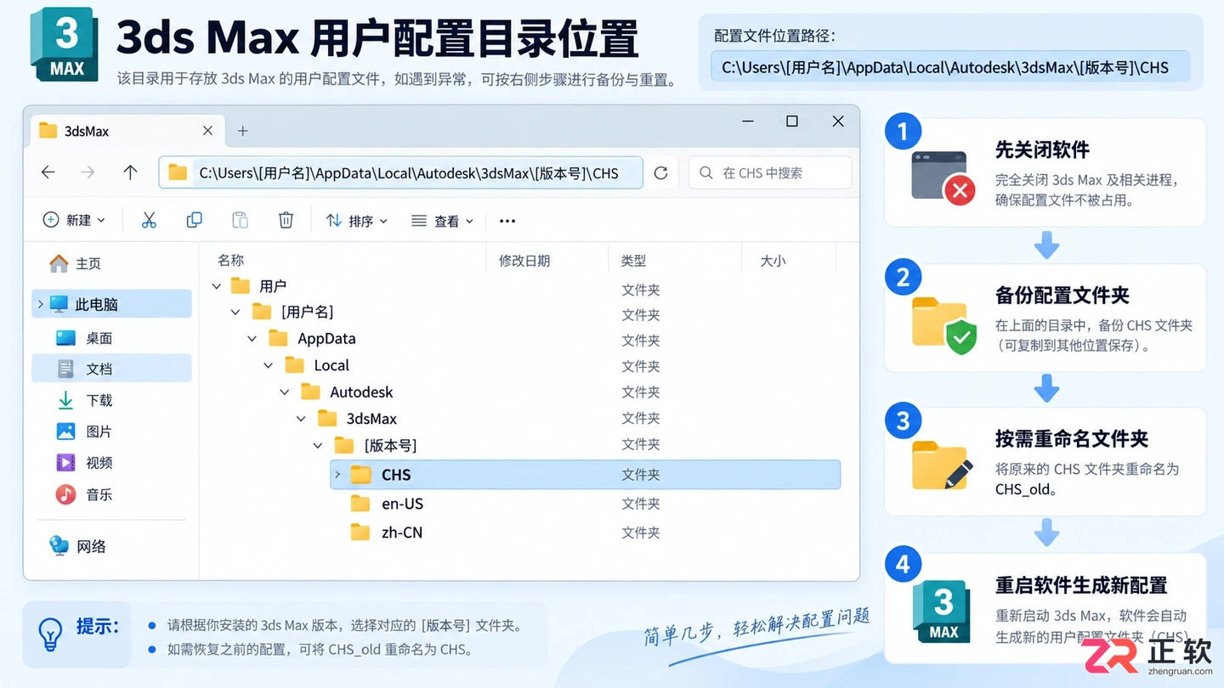Image resolution: width=1224 pixels, height=688 pixels.
Task: Select the 3dsMax window tab
Action: click(x=127, y=131)
